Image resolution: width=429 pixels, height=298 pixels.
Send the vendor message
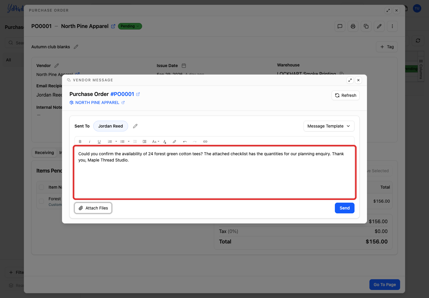pyautogui.click(x=345, y=208)
